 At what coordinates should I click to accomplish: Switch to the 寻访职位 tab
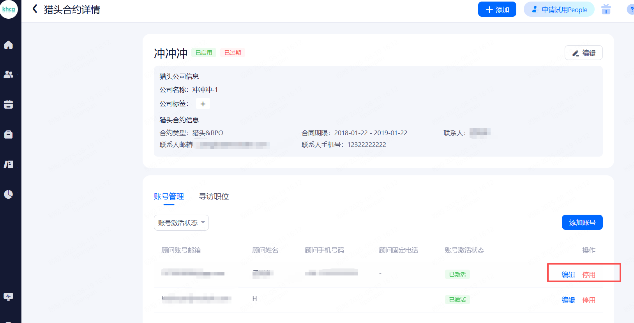pyautogui.click(x=214, y=196)
